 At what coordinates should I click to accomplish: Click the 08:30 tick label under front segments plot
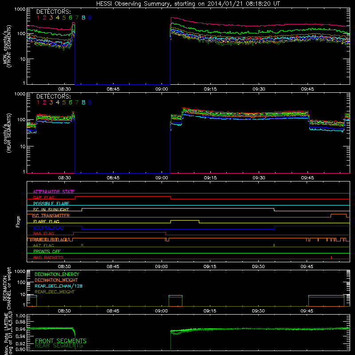tap(64, 89)
